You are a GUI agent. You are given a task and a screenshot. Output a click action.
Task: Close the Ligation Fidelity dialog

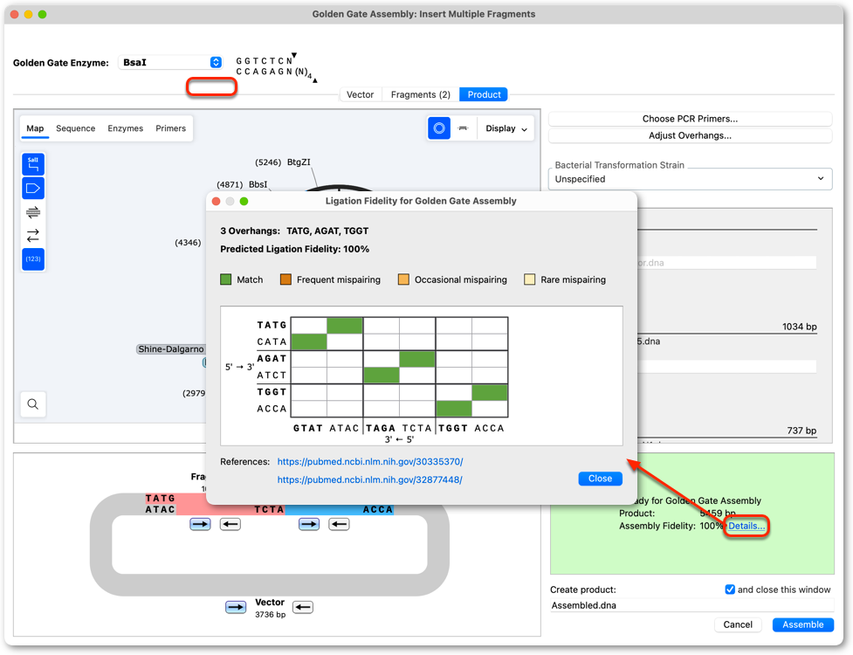click(600, 479)
